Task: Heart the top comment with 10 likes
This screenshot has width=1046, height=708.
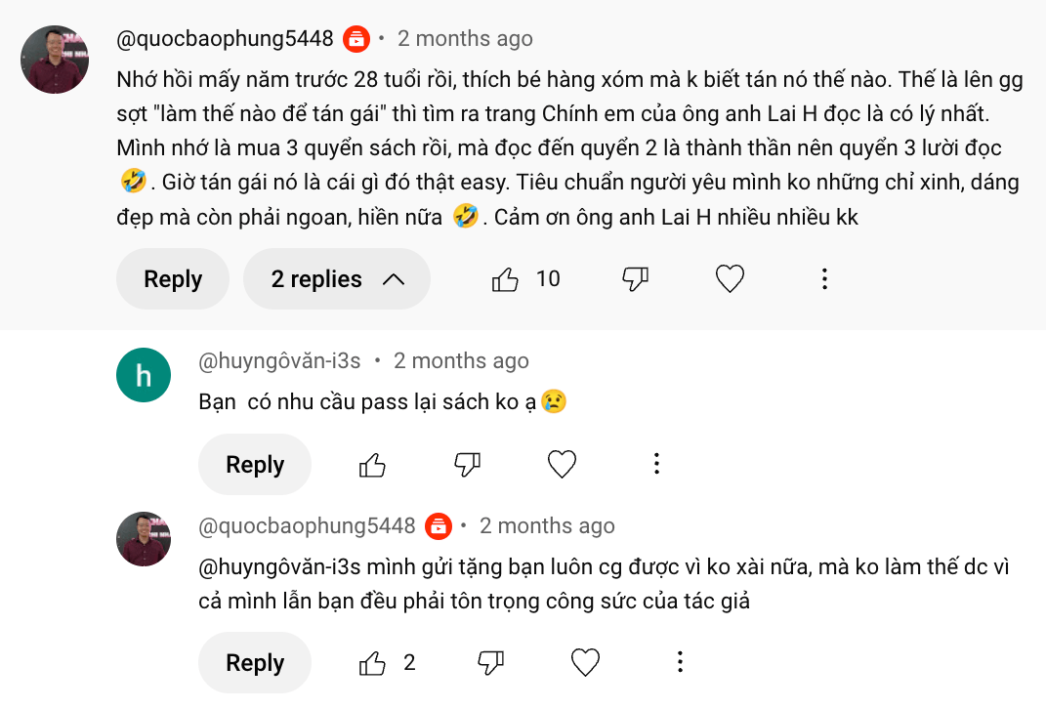Action: [x=730, y=280]
